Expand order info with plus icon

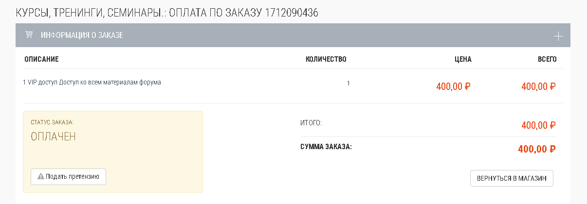pyautogui.click(x=558, y=36)
